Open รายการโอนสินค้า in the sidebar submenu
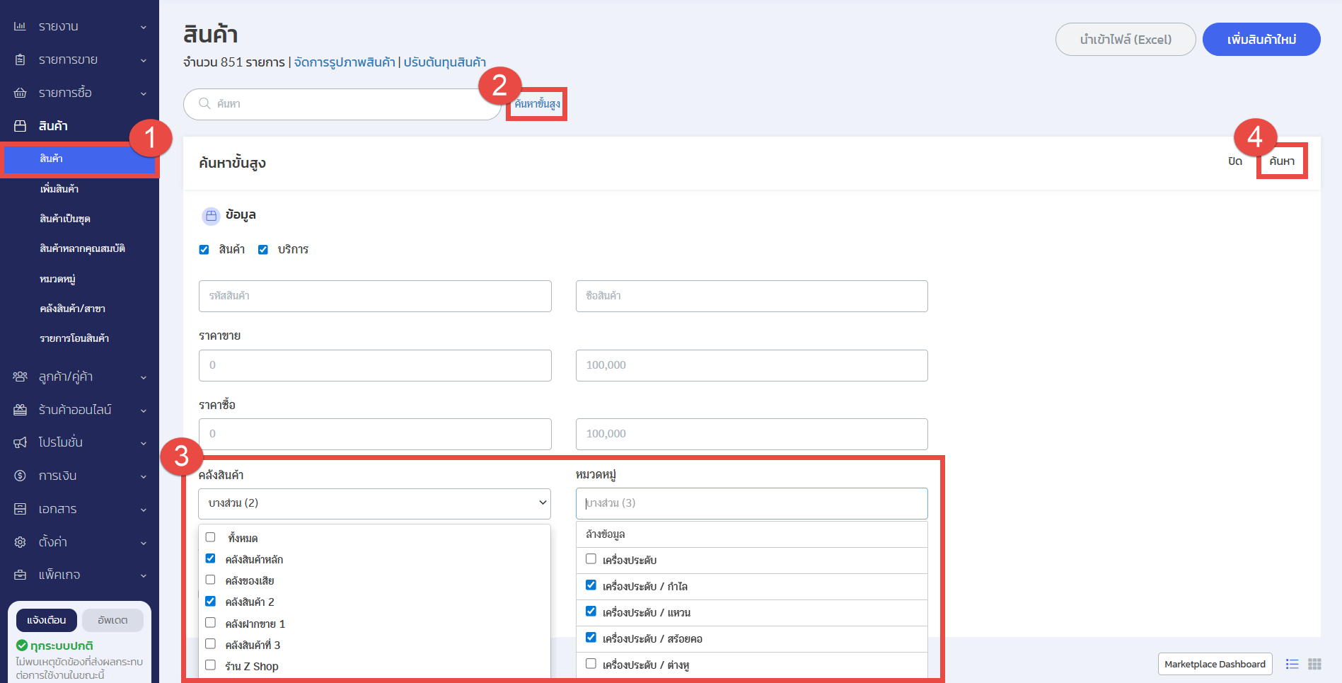 (74, 338)
